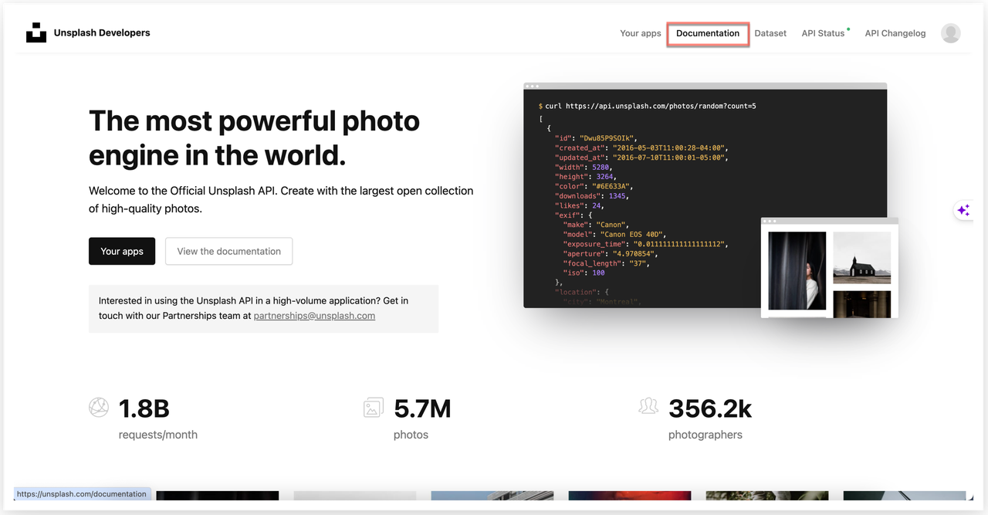Viewport: 988px width, 515px height.
Task: Go to the Dataset page
Action: click(x=770, y=33)
